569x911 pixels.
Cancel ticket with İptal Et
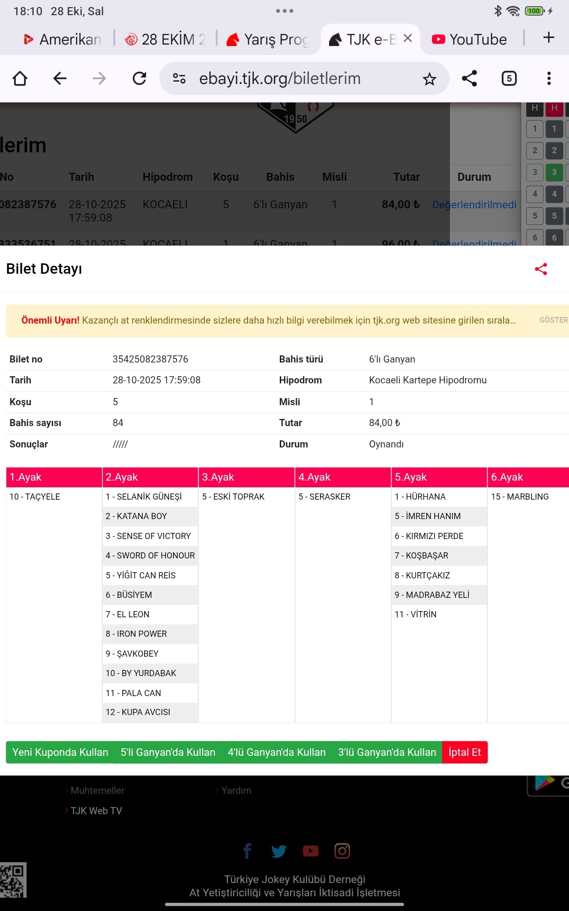tap(465, 753)
